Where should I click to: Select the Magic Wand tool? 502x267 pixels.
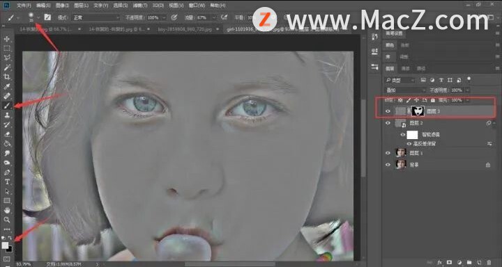tap(7, 67)
